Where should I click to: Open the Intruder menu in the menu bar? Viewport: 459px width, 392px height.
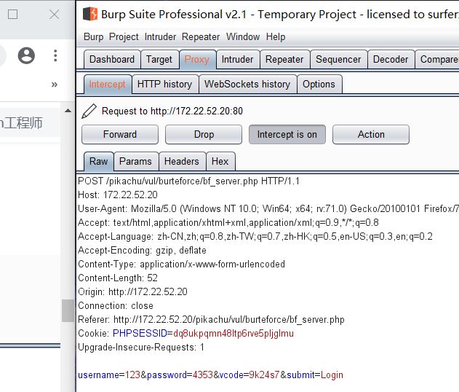(x=160, y=37)
